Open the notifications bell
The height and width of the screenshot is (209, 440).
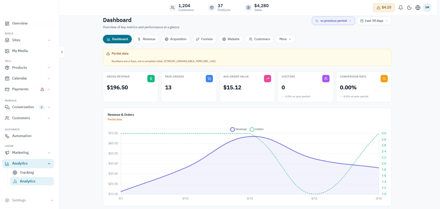(401, 8)
